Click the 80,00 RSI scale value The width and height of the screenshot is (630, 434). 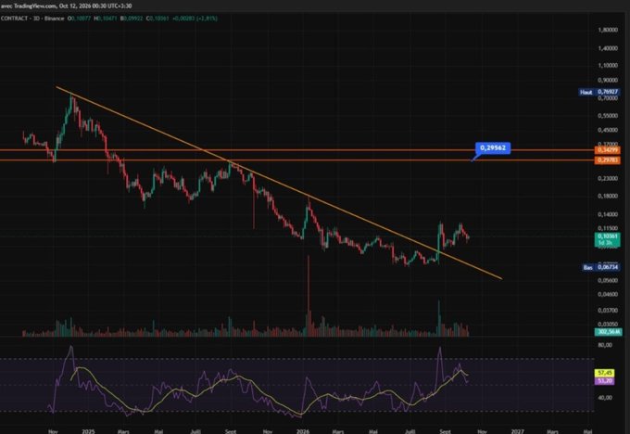coord(605,345)
